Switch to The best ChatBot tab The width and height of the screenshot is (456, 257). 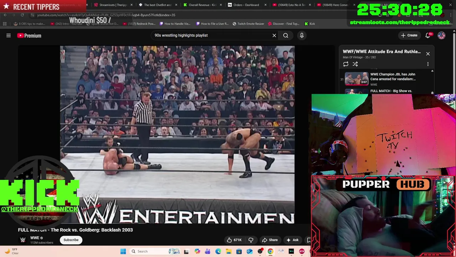click(155, 5)
